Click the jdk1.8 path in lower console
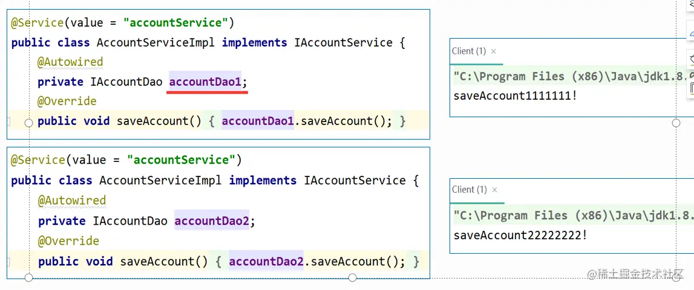The height and width of the screenshot is (290, 694). click(x=573, y=216)
